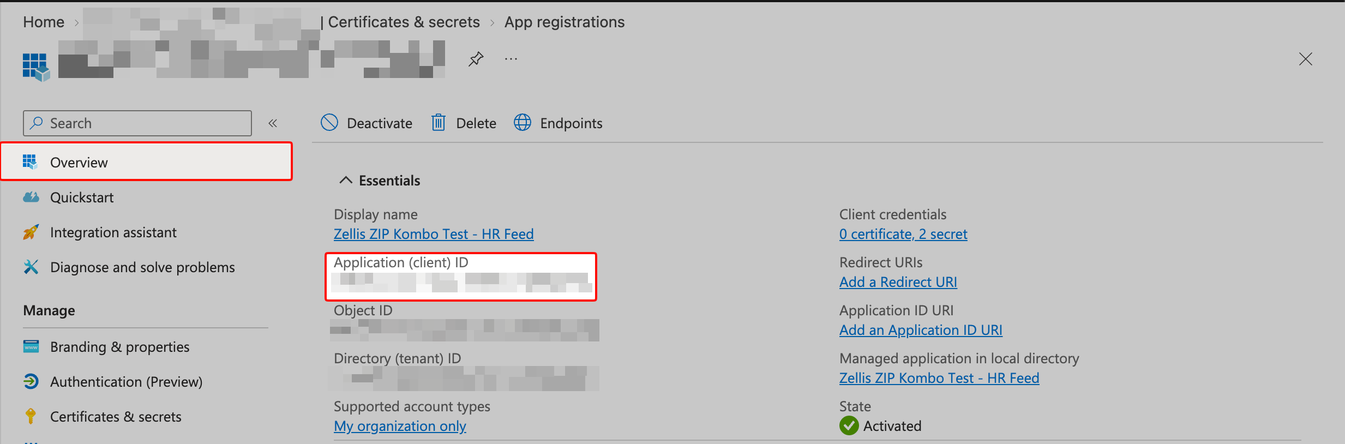The height and width of the screenshot is (444, 1345).
Task: Close the app registration blade
Action: tap(1305, 59)
